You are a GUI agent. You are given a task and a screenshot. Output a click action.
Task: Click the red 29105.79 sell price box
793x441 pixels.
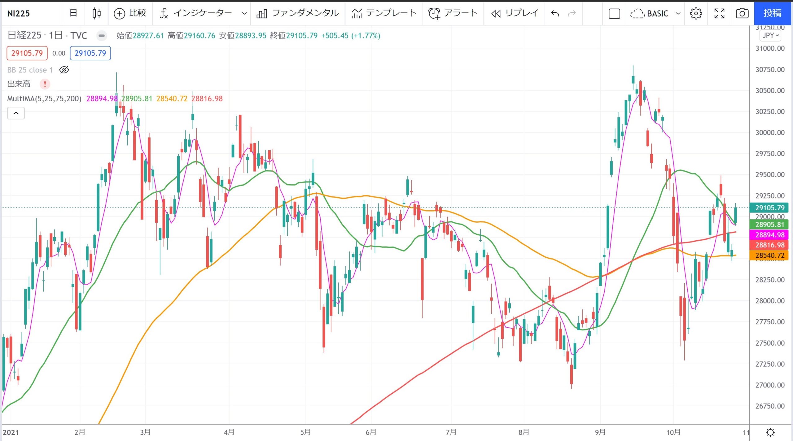click(27, 53)
